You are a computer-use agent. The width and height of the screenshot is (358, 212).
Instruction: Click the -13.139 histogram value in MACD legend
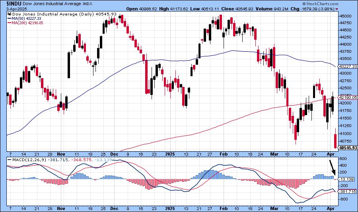[103, 160]
